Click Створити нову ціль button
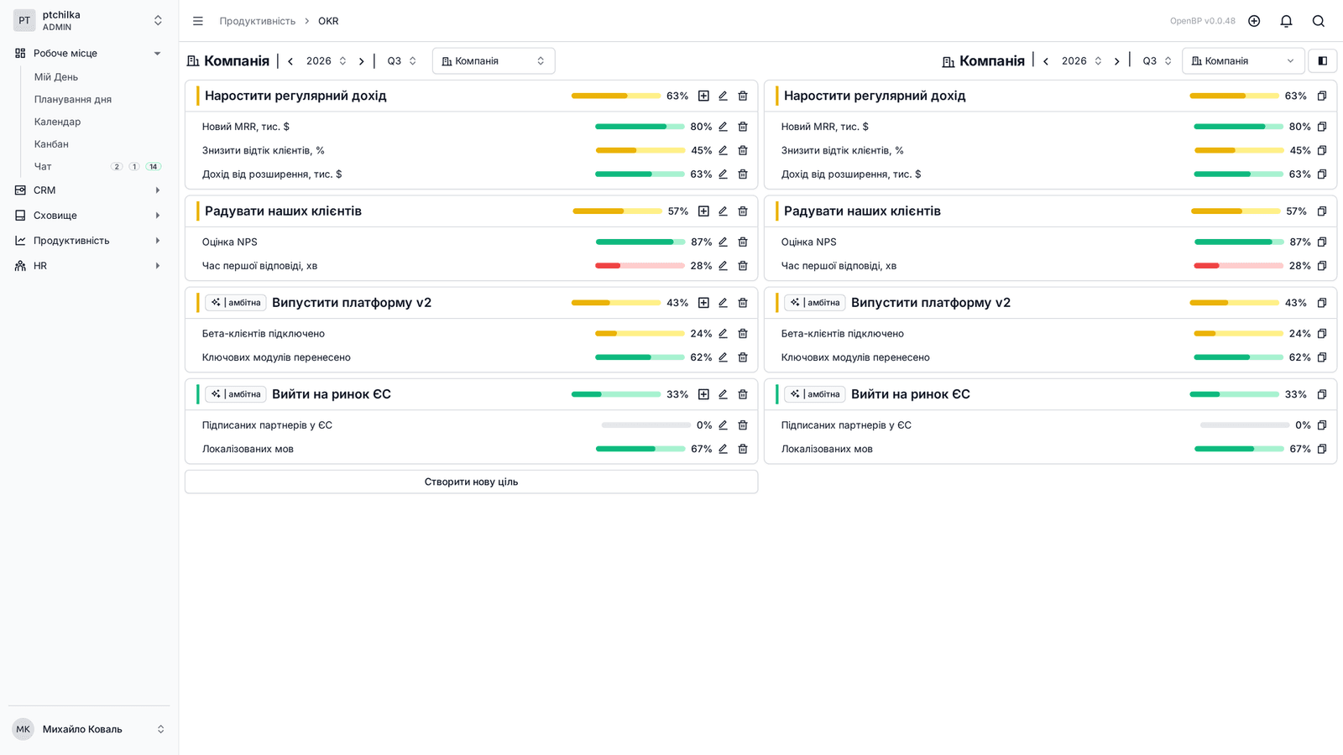Image resolution: width=1343 pixels, height=755 pixels. pyautogui.click(x=471, y=482)
